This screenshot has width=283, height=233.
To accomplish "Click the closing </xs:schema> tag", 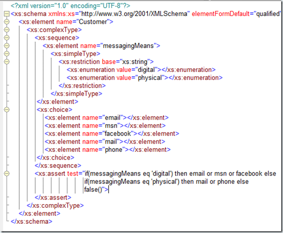I will (32, 222).
